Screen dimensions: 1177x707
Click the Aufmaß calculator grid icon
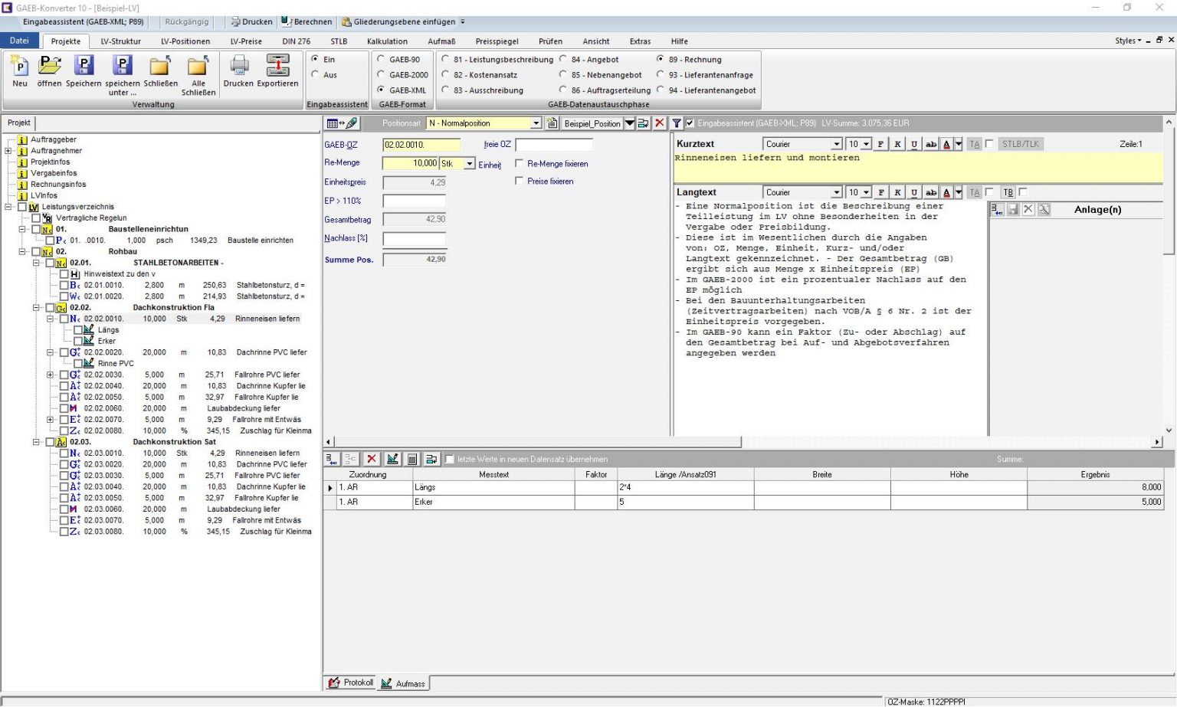click(x=412, y=459)
